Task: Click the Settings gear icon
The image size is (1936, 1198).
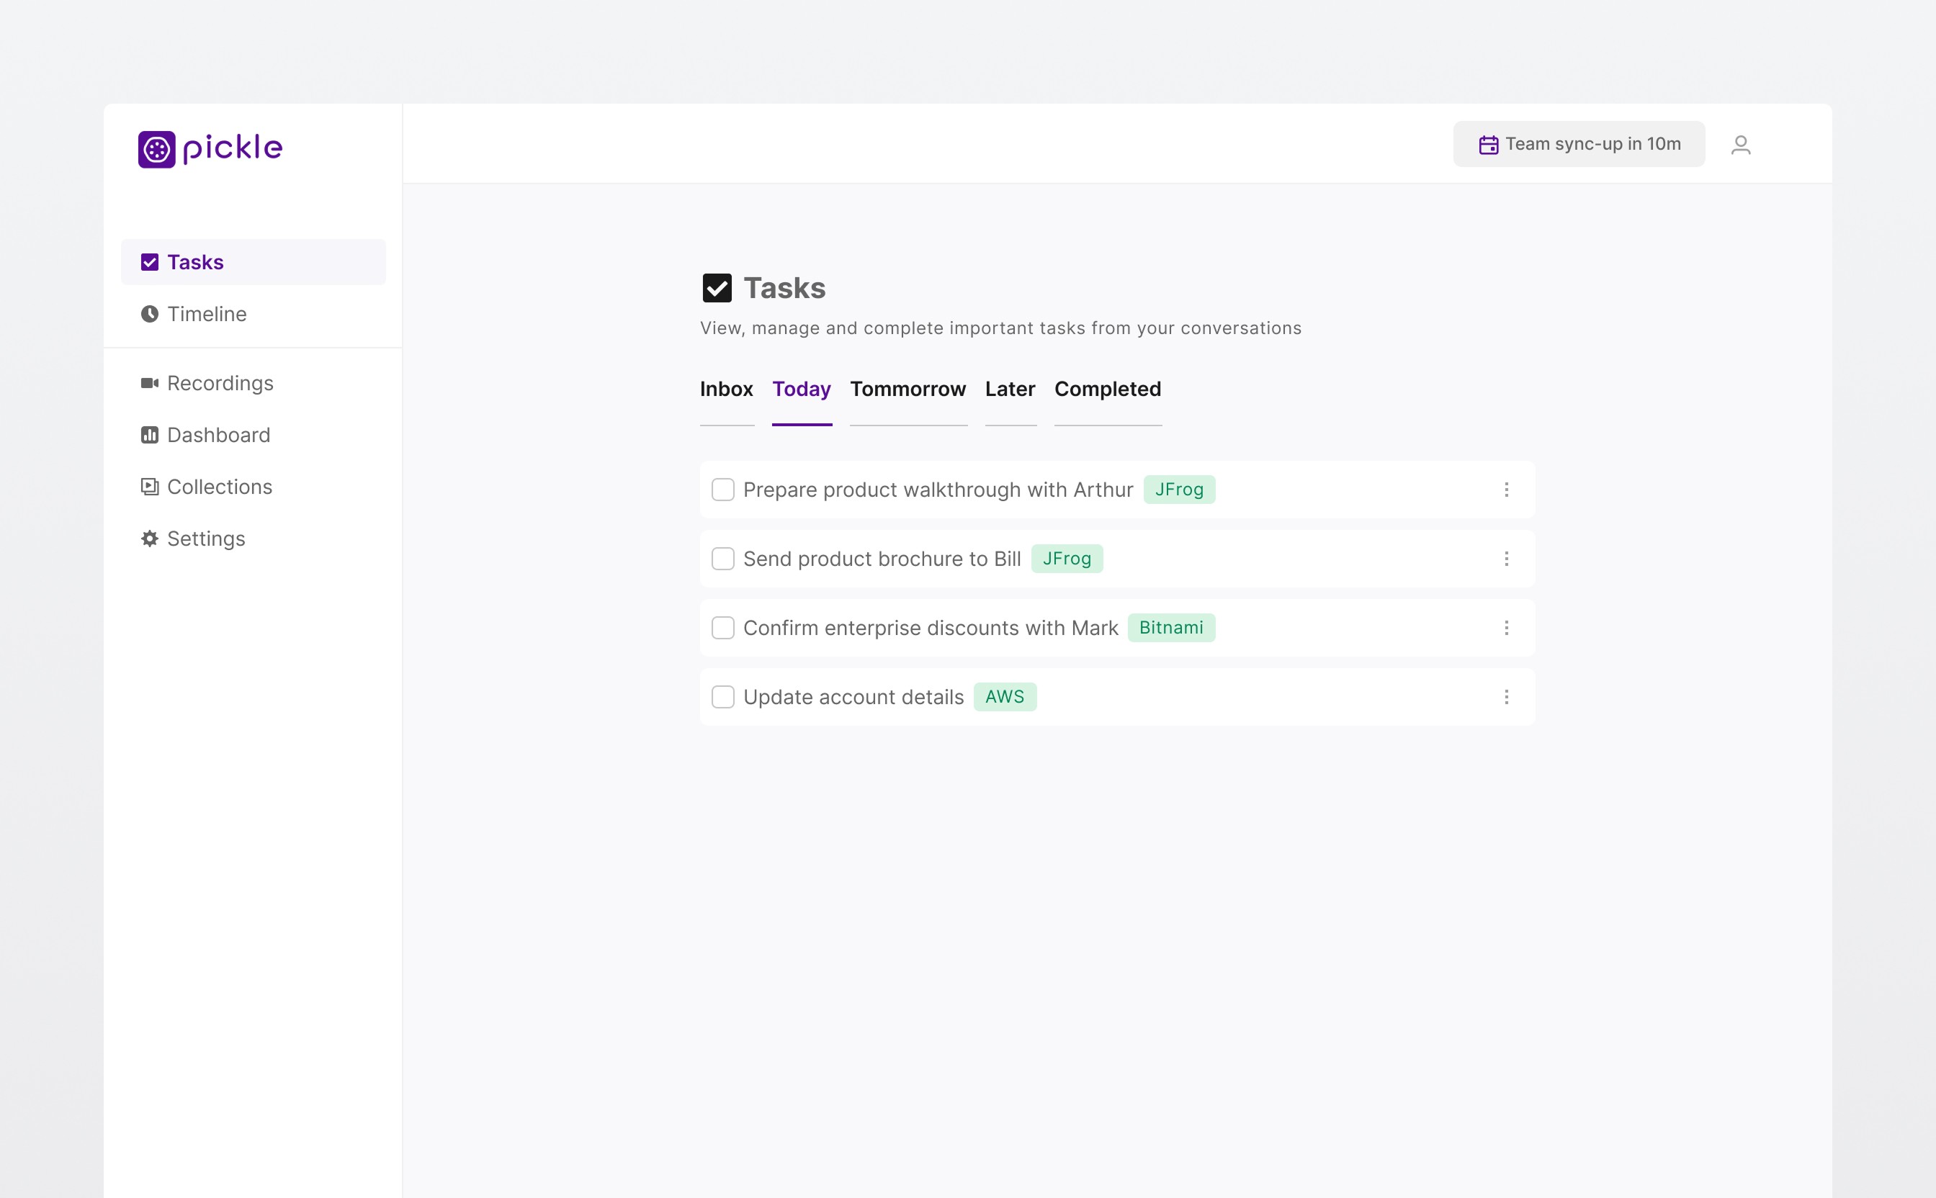Action: tap(149, 539)
